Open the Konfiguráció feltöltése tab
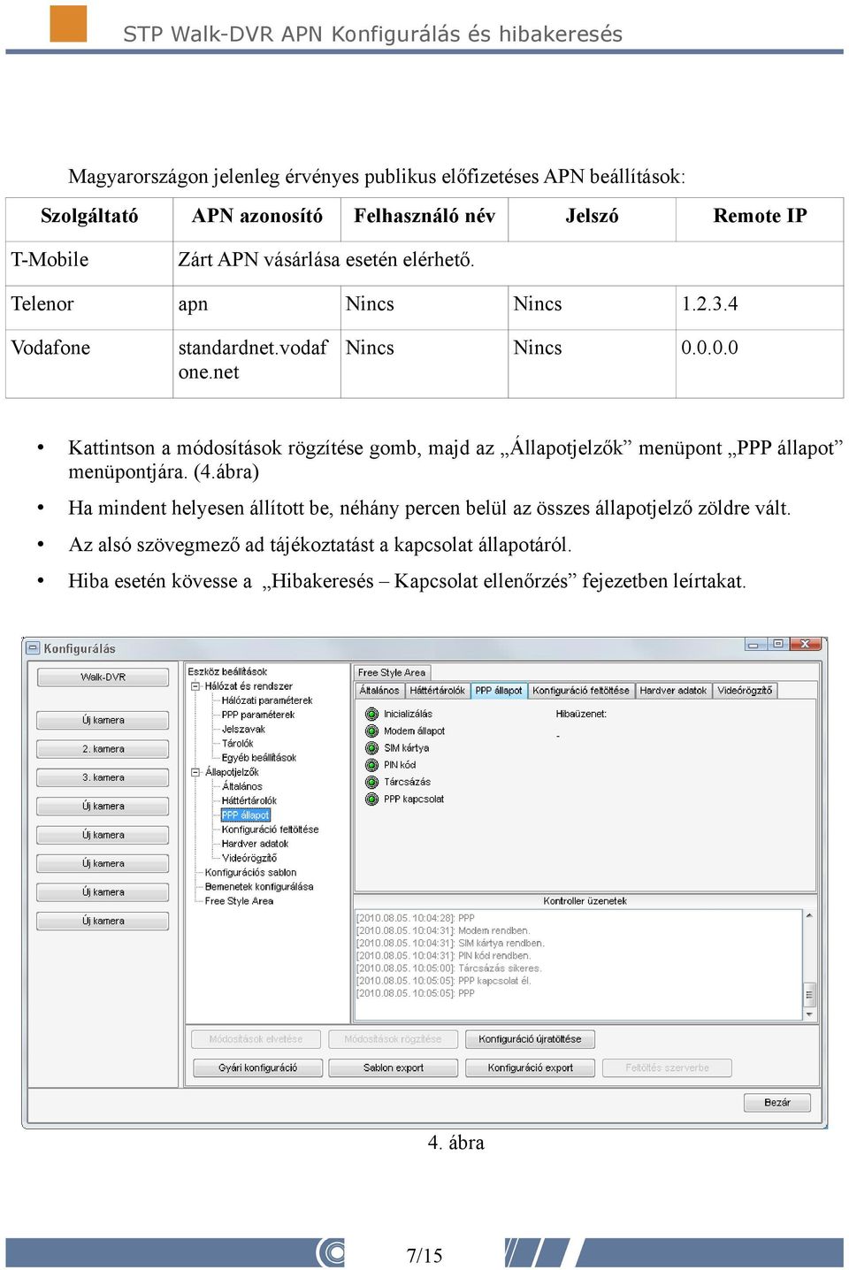 coord(581,691)
